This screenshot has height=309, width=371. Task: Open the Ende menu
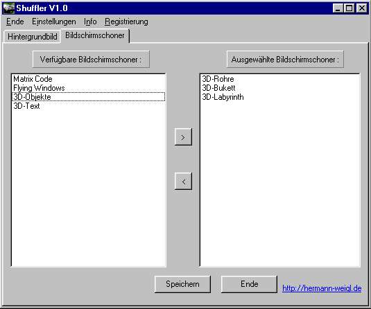coord(15,21)
